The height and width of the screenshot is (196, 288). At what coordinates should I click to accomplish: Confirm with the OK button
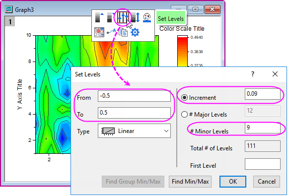pos(233,182)
